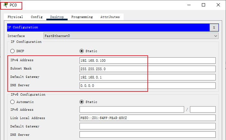This screenshot has width=226, height=140.
Task: Open the Physical tab
Action: click(x=15, y=17)
